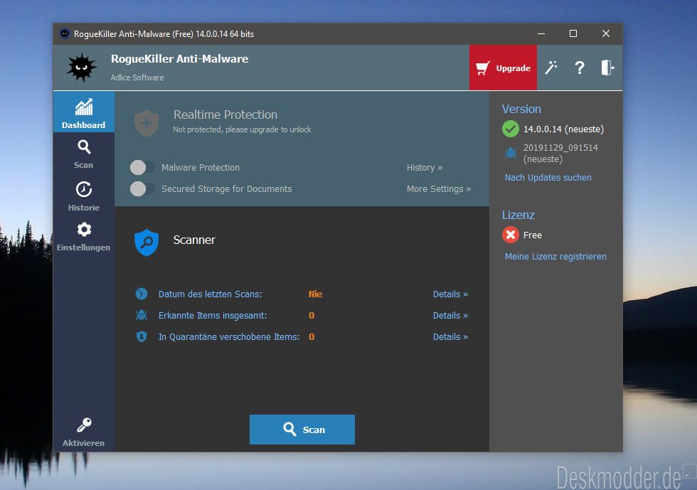Click the signature date 20191129_091514

(560, 148)
